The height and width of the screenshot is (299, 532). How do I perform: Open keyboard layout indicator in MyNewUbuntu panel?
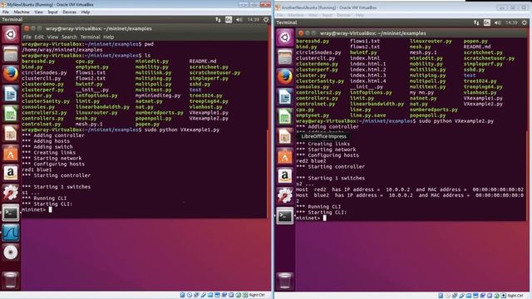pyautogui.click(x=229, y=20)
